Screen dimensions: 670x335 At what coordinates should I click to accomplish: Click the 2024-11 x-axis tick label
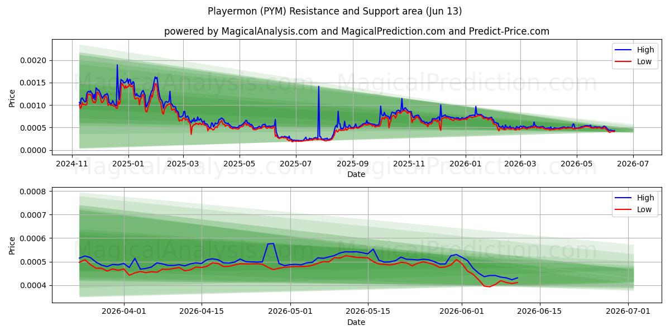point(72,164)
